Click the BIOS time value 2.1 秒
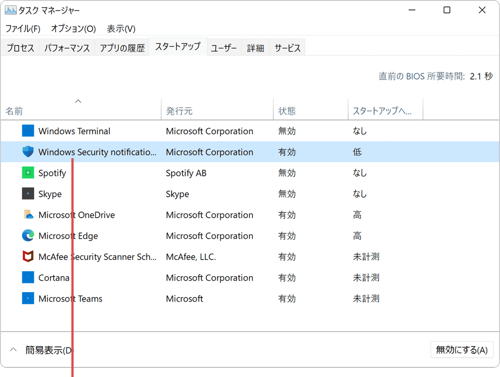This screenshot has height=377, width=500. point(481,76)
